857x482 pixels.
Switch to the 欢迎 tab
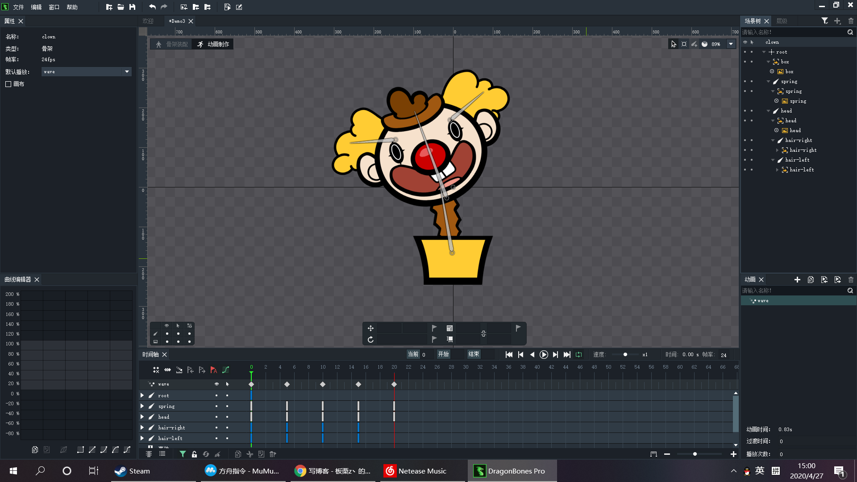pos(148,21)
